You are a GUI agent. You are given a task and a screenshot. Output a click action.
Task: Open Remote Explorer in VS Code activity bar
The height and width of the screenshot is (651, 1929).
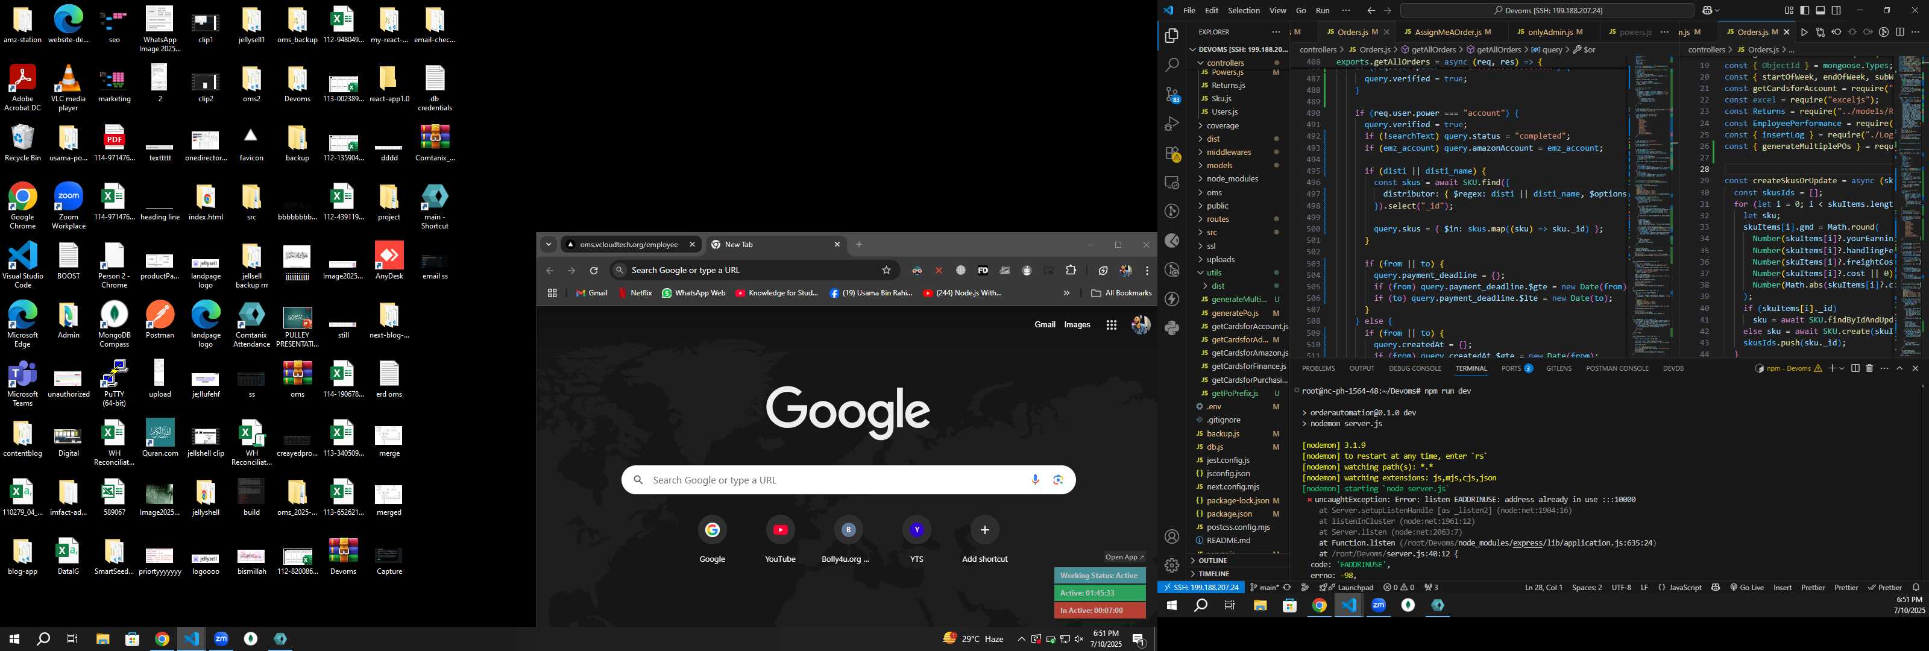(1172, 183)
